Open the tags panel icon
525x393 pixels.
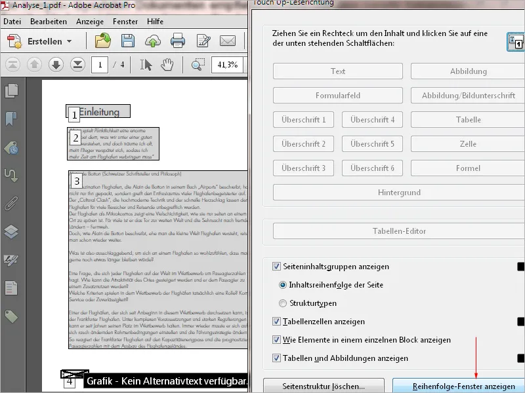[11, 316]
